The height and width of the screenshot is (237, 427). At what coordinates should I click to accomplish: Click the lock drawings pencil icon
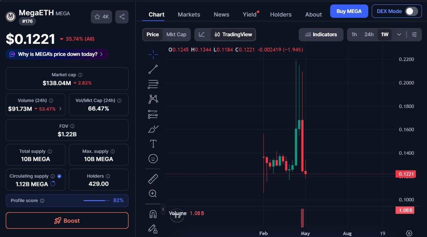tap(153, 229)
